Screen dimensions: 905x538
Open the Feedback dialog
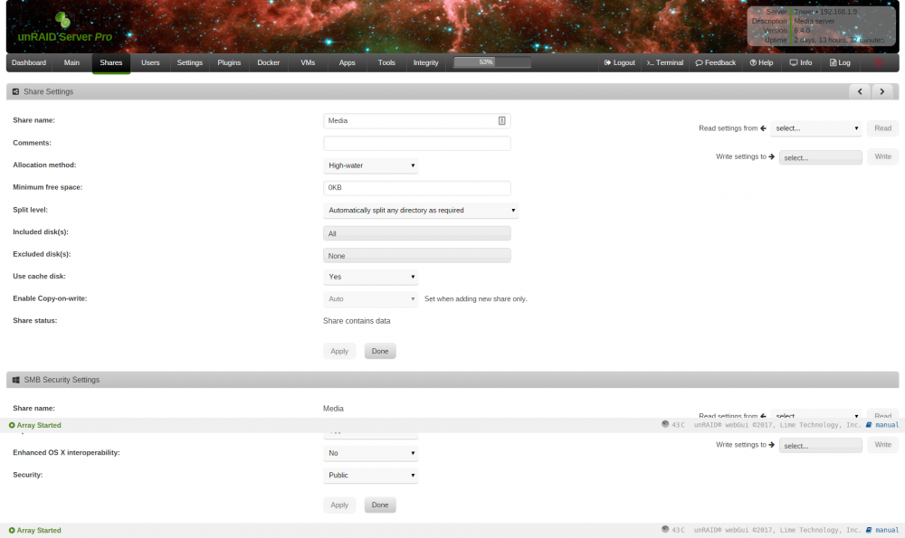click(x=716, y=62)
